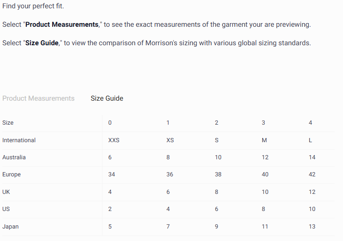Switch to the Product Measurements tab
Image resolution: width=343 pixels, height=241 pixels.
click(38, 98)
